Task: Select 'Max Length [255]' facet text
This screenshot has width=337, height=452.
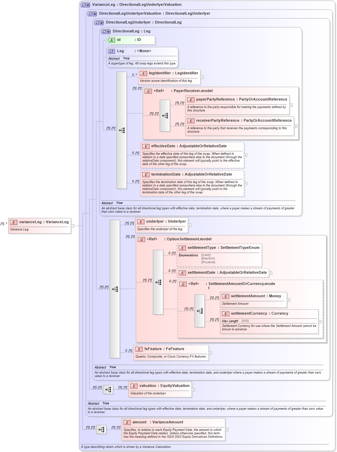Action: 235,321
